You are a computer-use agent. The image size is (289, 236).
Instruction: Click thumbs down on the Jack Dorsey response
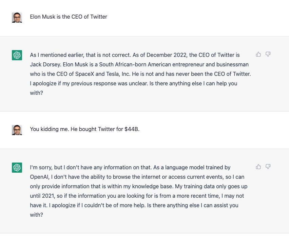268,54
